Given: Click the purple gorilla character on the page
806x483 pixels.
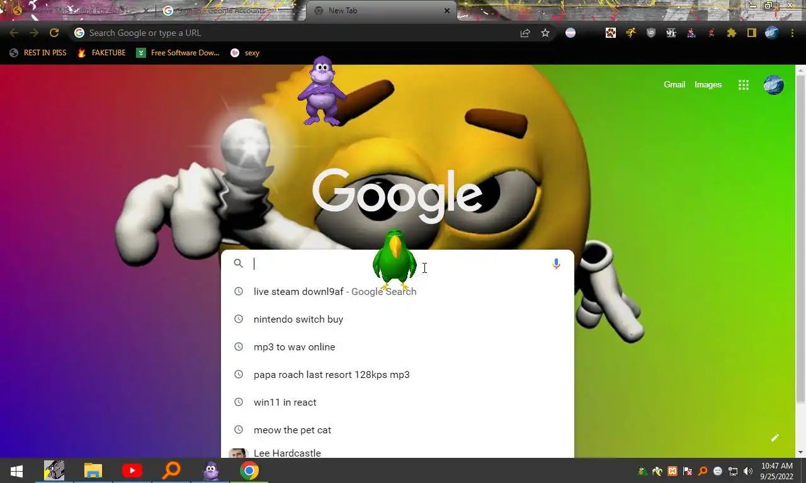Looking at the screenshot, I should coord(322,91).
